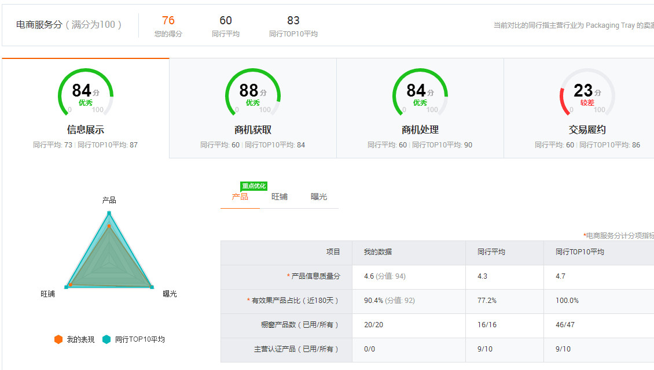The height and width of the screenshot is (370, 654).
Task: Switch to the 旺铺 tab above table
Action: coord(280,197)
